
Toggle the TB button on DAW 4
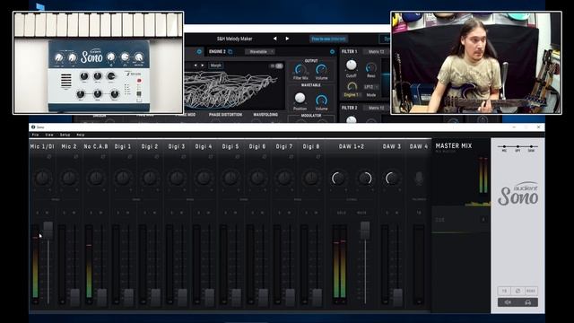(419, 213)
